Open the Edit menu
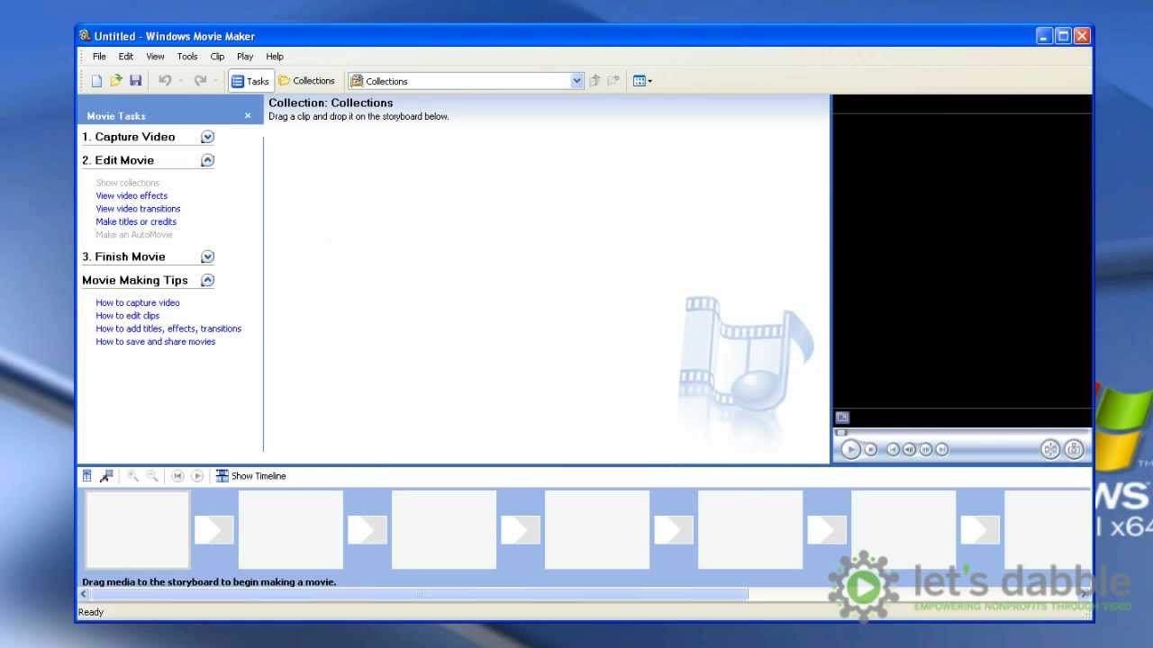 point(126,57)
